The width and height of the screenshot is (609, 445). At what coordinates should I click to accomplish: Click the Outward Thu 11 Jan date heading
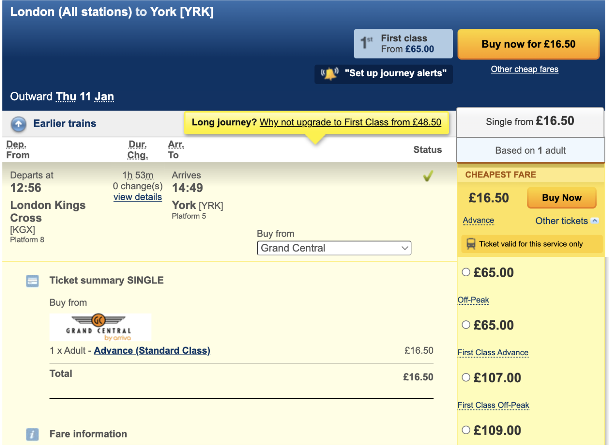point(62,96)
